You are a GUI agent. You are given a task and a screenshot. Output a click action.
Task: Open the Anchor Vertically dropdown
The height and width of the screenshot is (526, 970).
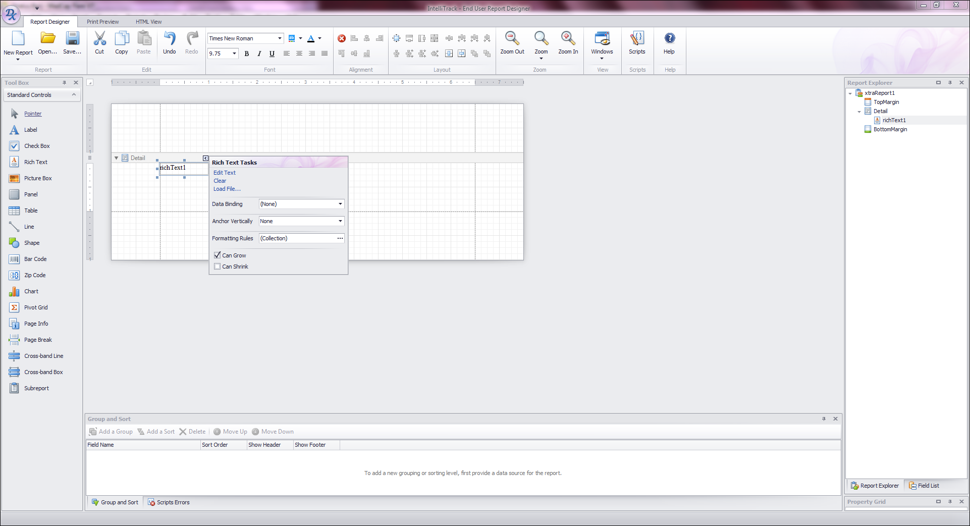coord(340,221)
